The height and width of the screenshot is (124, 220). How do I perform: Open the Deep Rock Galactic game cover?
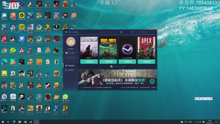(x=108, y=48)
